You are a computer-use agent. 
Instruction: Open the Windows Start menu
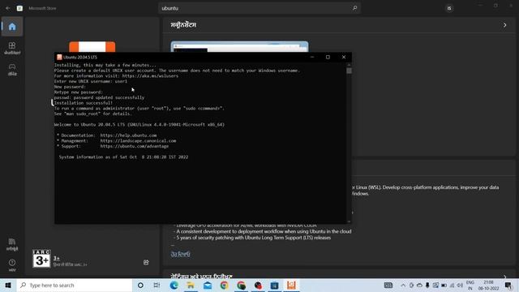(8, 285)
